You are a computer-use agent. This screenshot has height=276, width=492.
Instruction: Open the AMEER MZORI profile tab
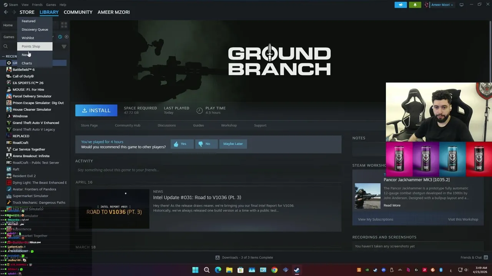[113, 12]
